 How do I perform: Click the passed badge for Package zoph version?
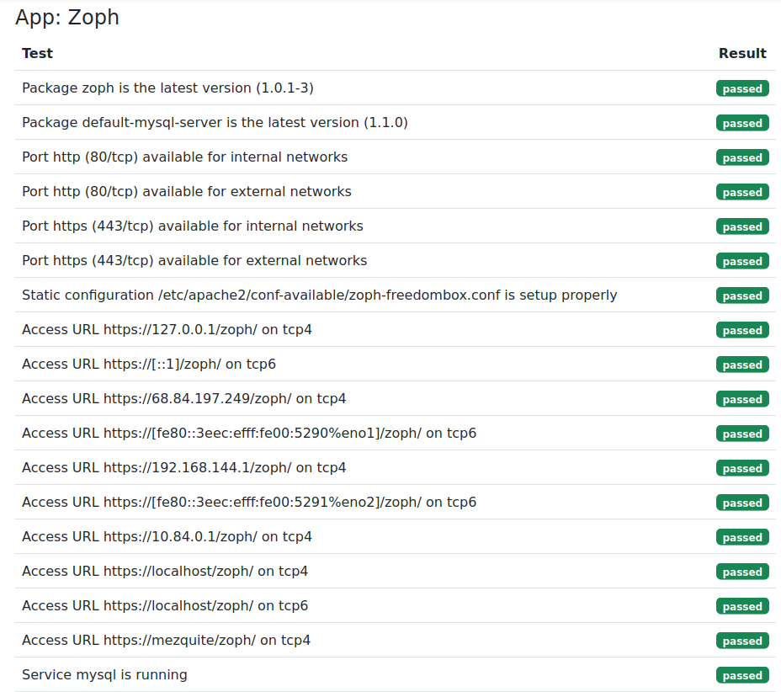click(741, 88)
